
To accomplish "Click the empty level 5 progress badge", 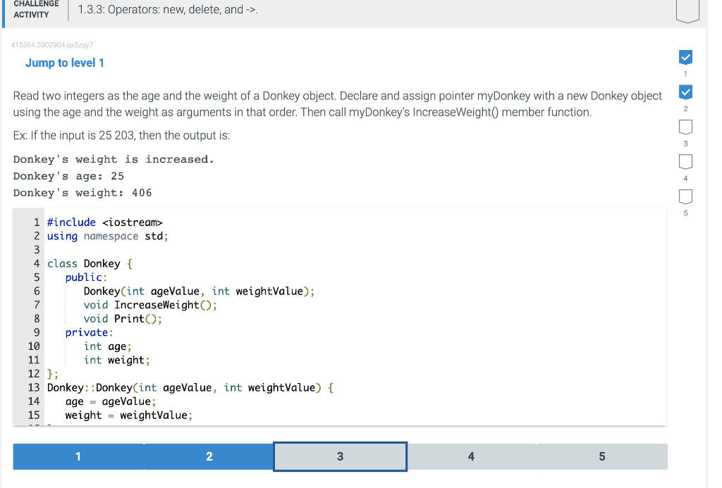I will [x=685, y=196].
